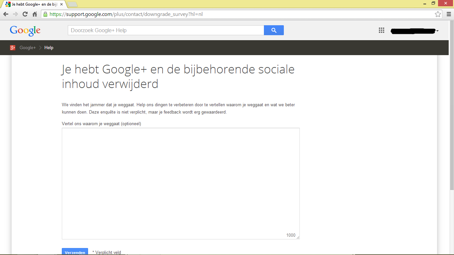Click the blue search magnifier button
Screen dimensions: 454x255
point(274,30)
